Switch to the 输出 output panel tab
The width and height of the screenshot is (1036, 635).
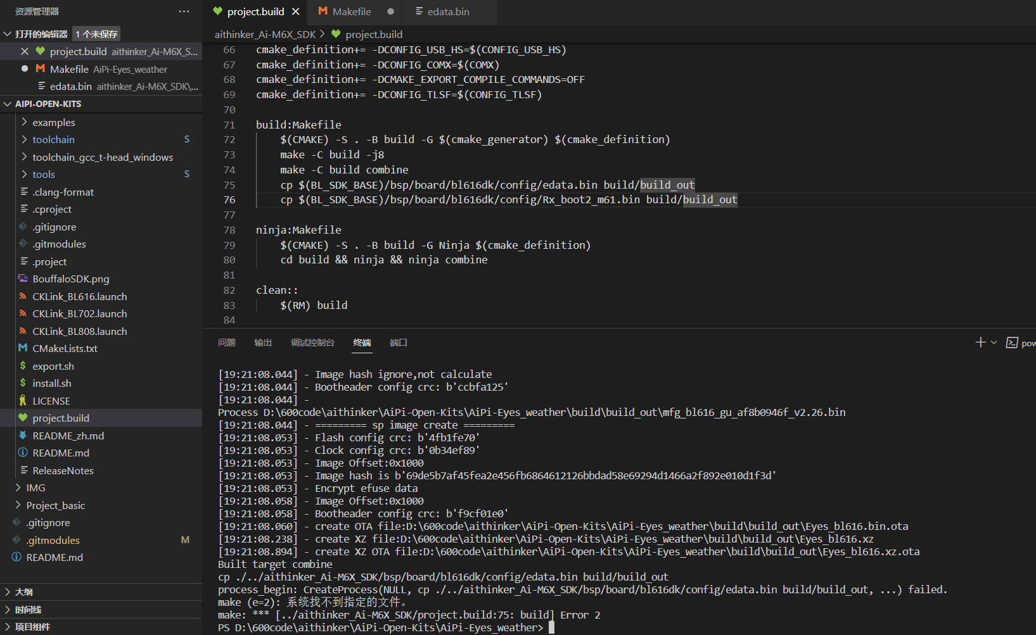tap(263, 343)
